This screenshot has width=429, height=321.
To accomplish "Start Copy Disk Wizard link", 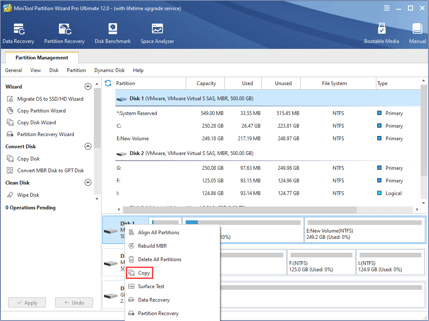I will pyautogui.click(x=36, y=122).
